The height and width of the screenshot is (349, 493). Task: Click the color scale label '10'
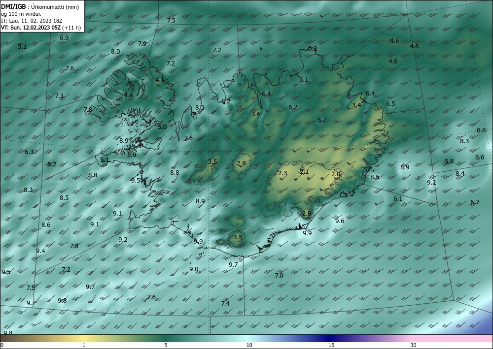(x=249, y=345)
